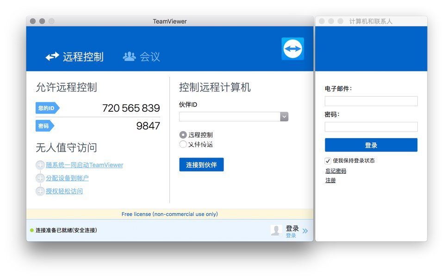Screen dimensions: 447x279
Task: Click the remote control arrows icon
Action: point(52,57)
